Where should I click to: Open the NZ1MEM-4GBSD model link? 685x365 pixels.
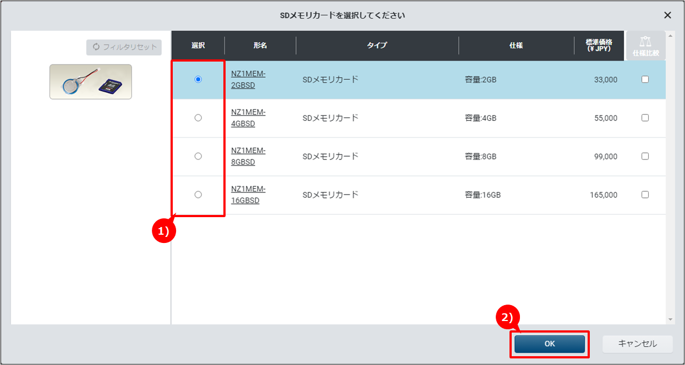point(248,118)
